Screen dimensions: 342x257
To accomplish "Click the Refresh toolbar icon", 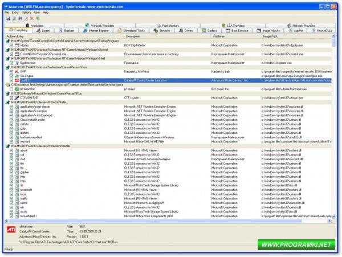I will (14, 19).
